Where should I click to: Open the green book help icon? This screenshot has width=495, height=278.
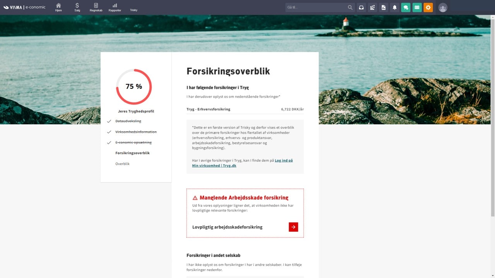point(417,7)
